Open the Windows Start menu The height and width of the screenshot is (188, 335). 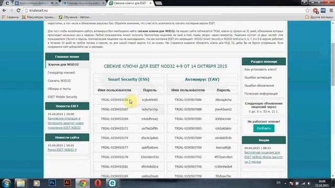click(6, 183)
